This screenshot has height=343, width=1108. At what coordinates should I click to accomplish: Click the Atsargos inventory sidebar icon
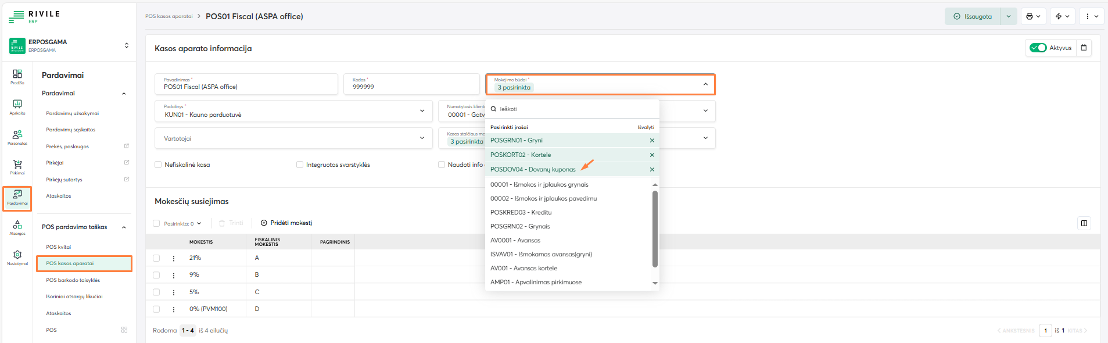pos(17,227)
